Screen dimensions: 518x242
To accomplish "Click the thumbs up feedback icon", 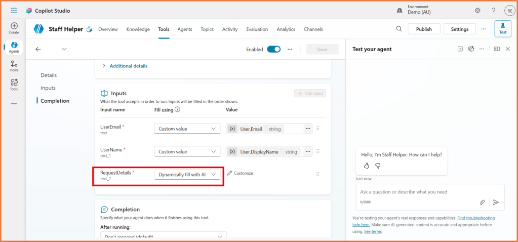I will pos(367,166).
